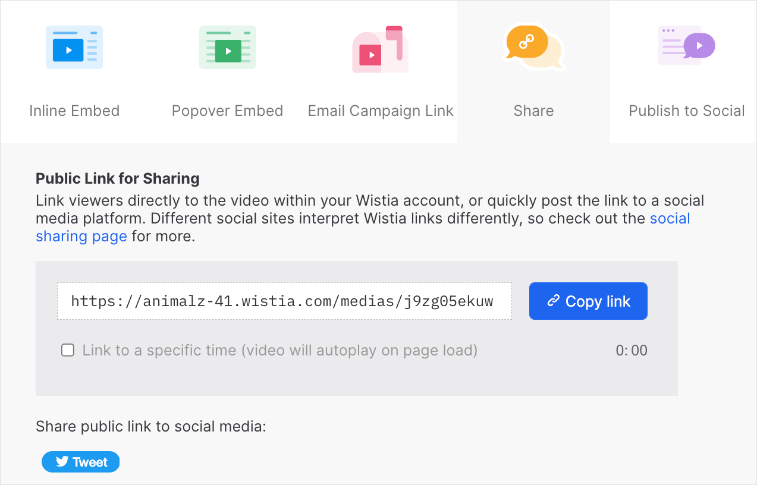Click the Inline Embed blue video icon
This screenshot has width=757, height=485.
[74, 47]
